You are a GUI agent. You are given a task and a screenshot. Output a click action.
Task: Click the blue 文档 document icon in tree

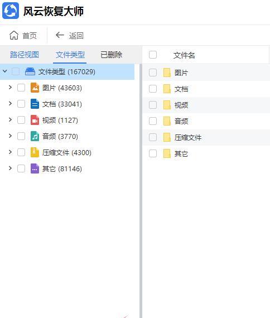pyautogui.click(x=35, y=104)
